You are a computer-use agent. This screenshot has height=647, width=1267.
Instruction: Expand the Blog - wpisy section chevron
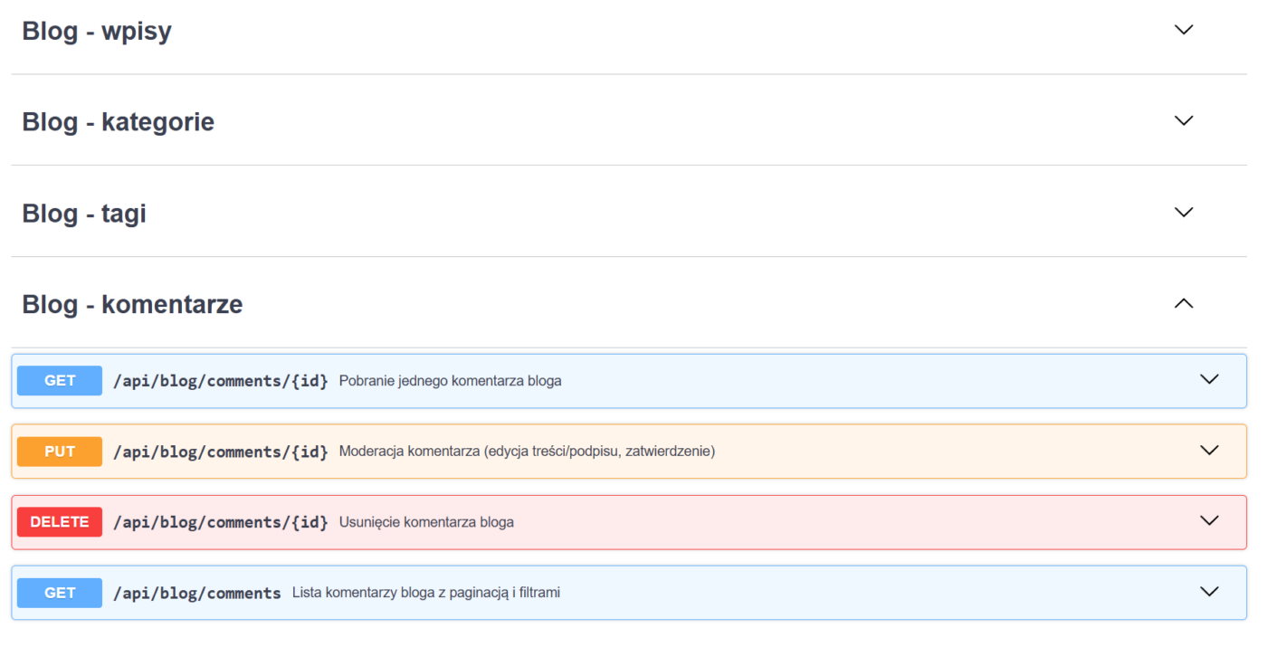(x=1183, y=30)
